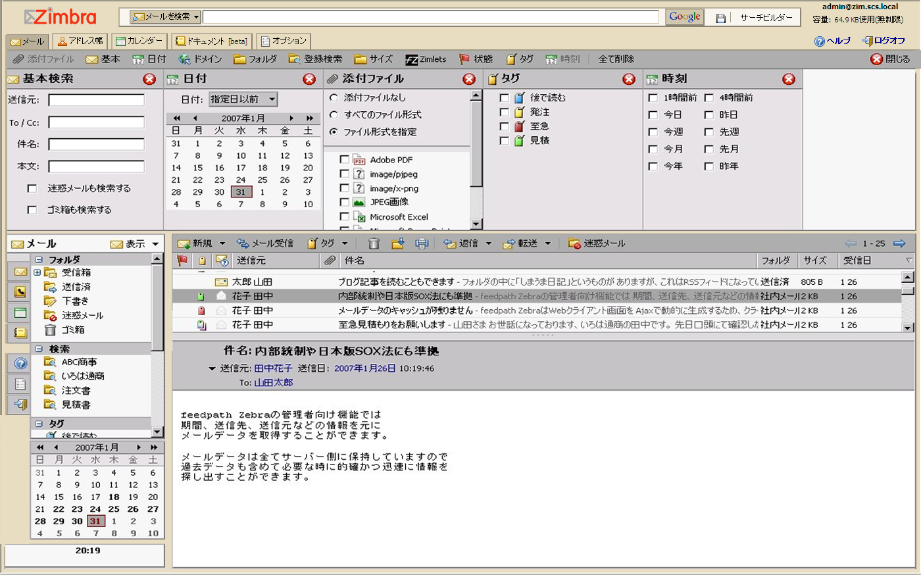Screen dimensions: 921x575
Task: Click the 迷惑メール spam button
Action: click(x=597, y=243)
